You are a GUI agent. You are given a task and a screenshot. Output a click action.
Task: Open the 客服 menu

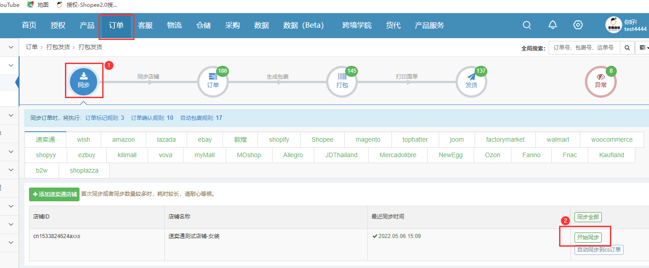[145, 25]
